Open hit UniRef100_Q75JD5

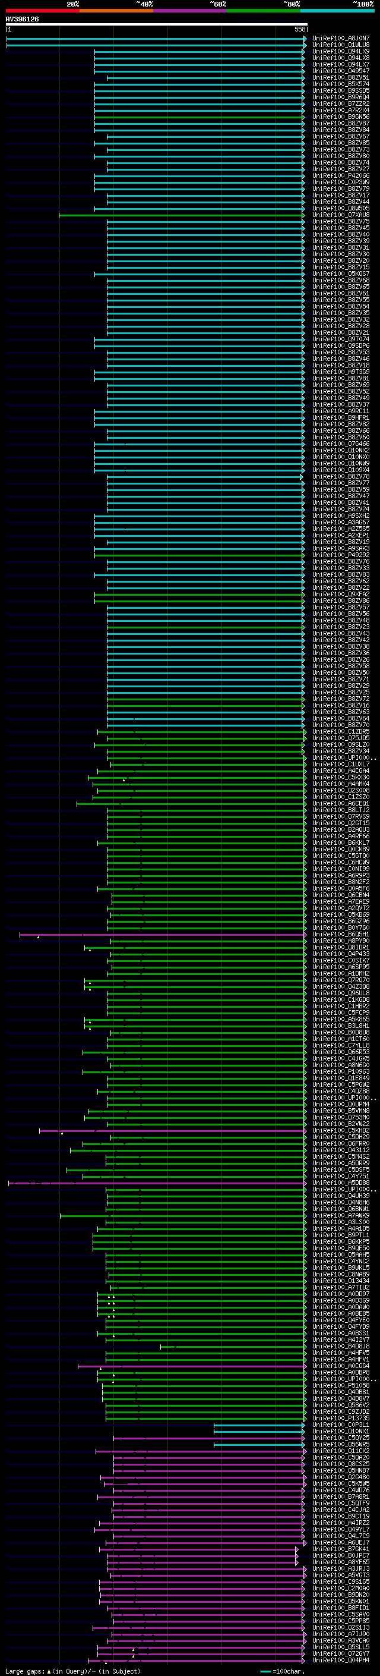pyautogui.click(x=341, y=738)
